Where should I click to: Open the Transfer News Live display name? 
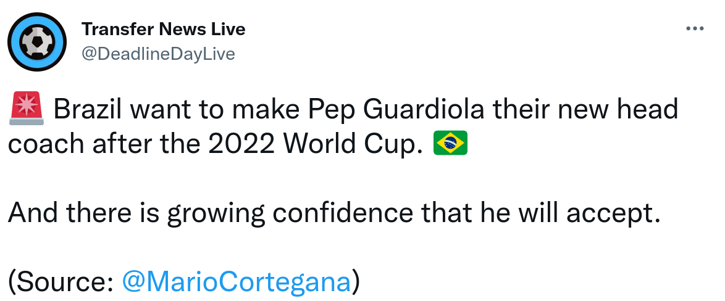[164, 28]
